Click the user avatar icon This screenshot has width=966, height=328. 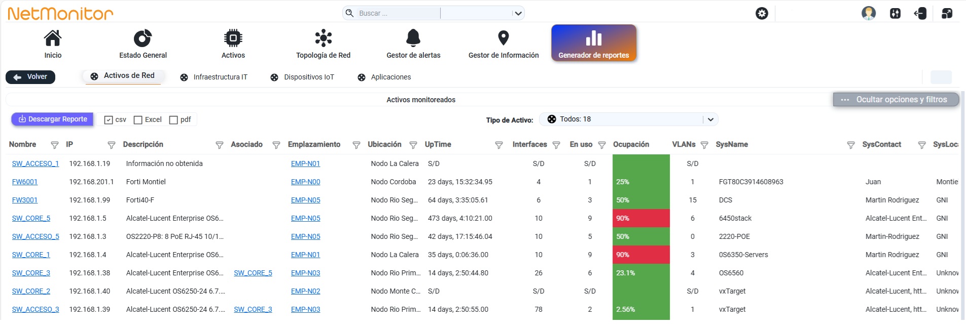tap(869, 13)
